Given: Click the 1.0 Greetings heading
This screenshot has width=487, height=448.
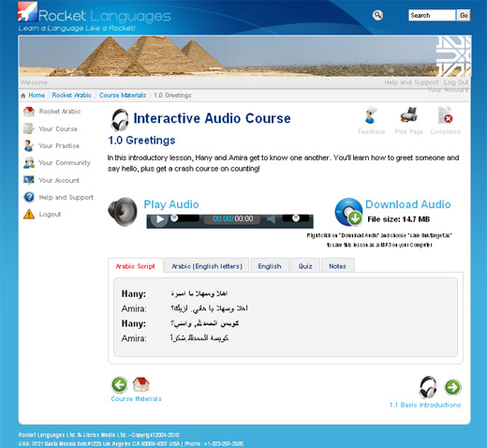Looking at the screenshot, I should point(141,141).
